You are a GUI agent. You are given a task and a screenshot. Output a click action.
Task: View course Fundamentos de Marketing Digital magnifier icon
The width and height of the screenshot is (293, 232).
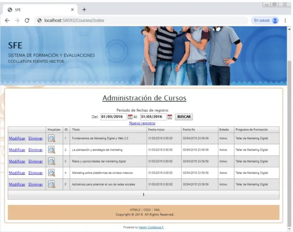[x=52, y=138]
